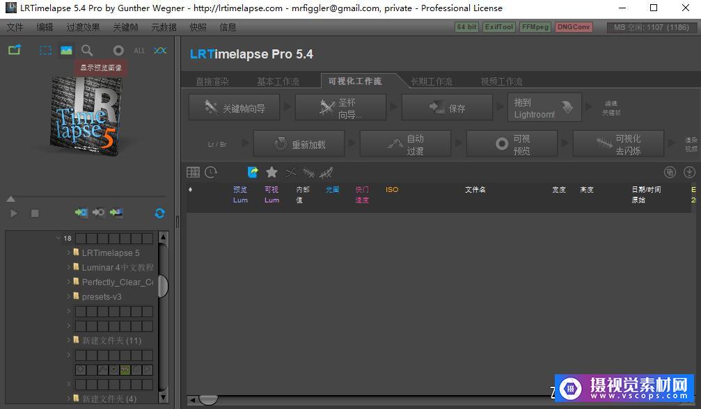Click the blue crossed-curves icon next to ALL
The image size is (701, 409).
[159, 51]
